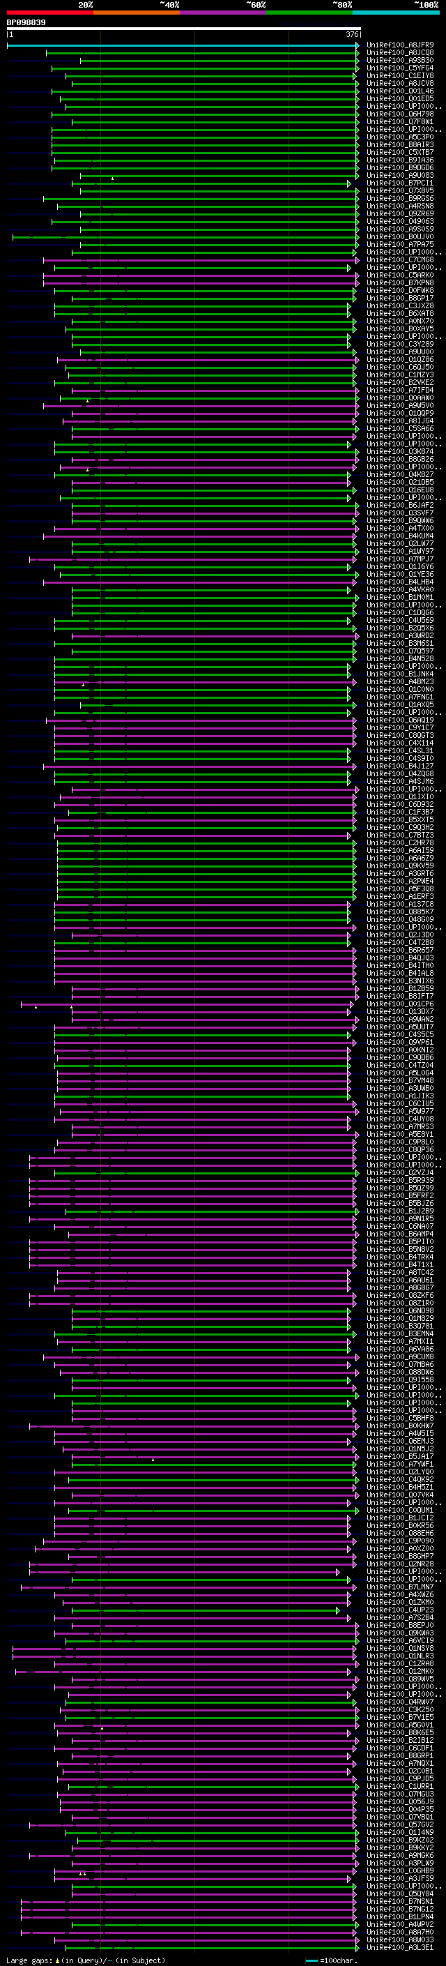
Task: Click label UniRef100_B3NIX6
Action: coord(400,981)
